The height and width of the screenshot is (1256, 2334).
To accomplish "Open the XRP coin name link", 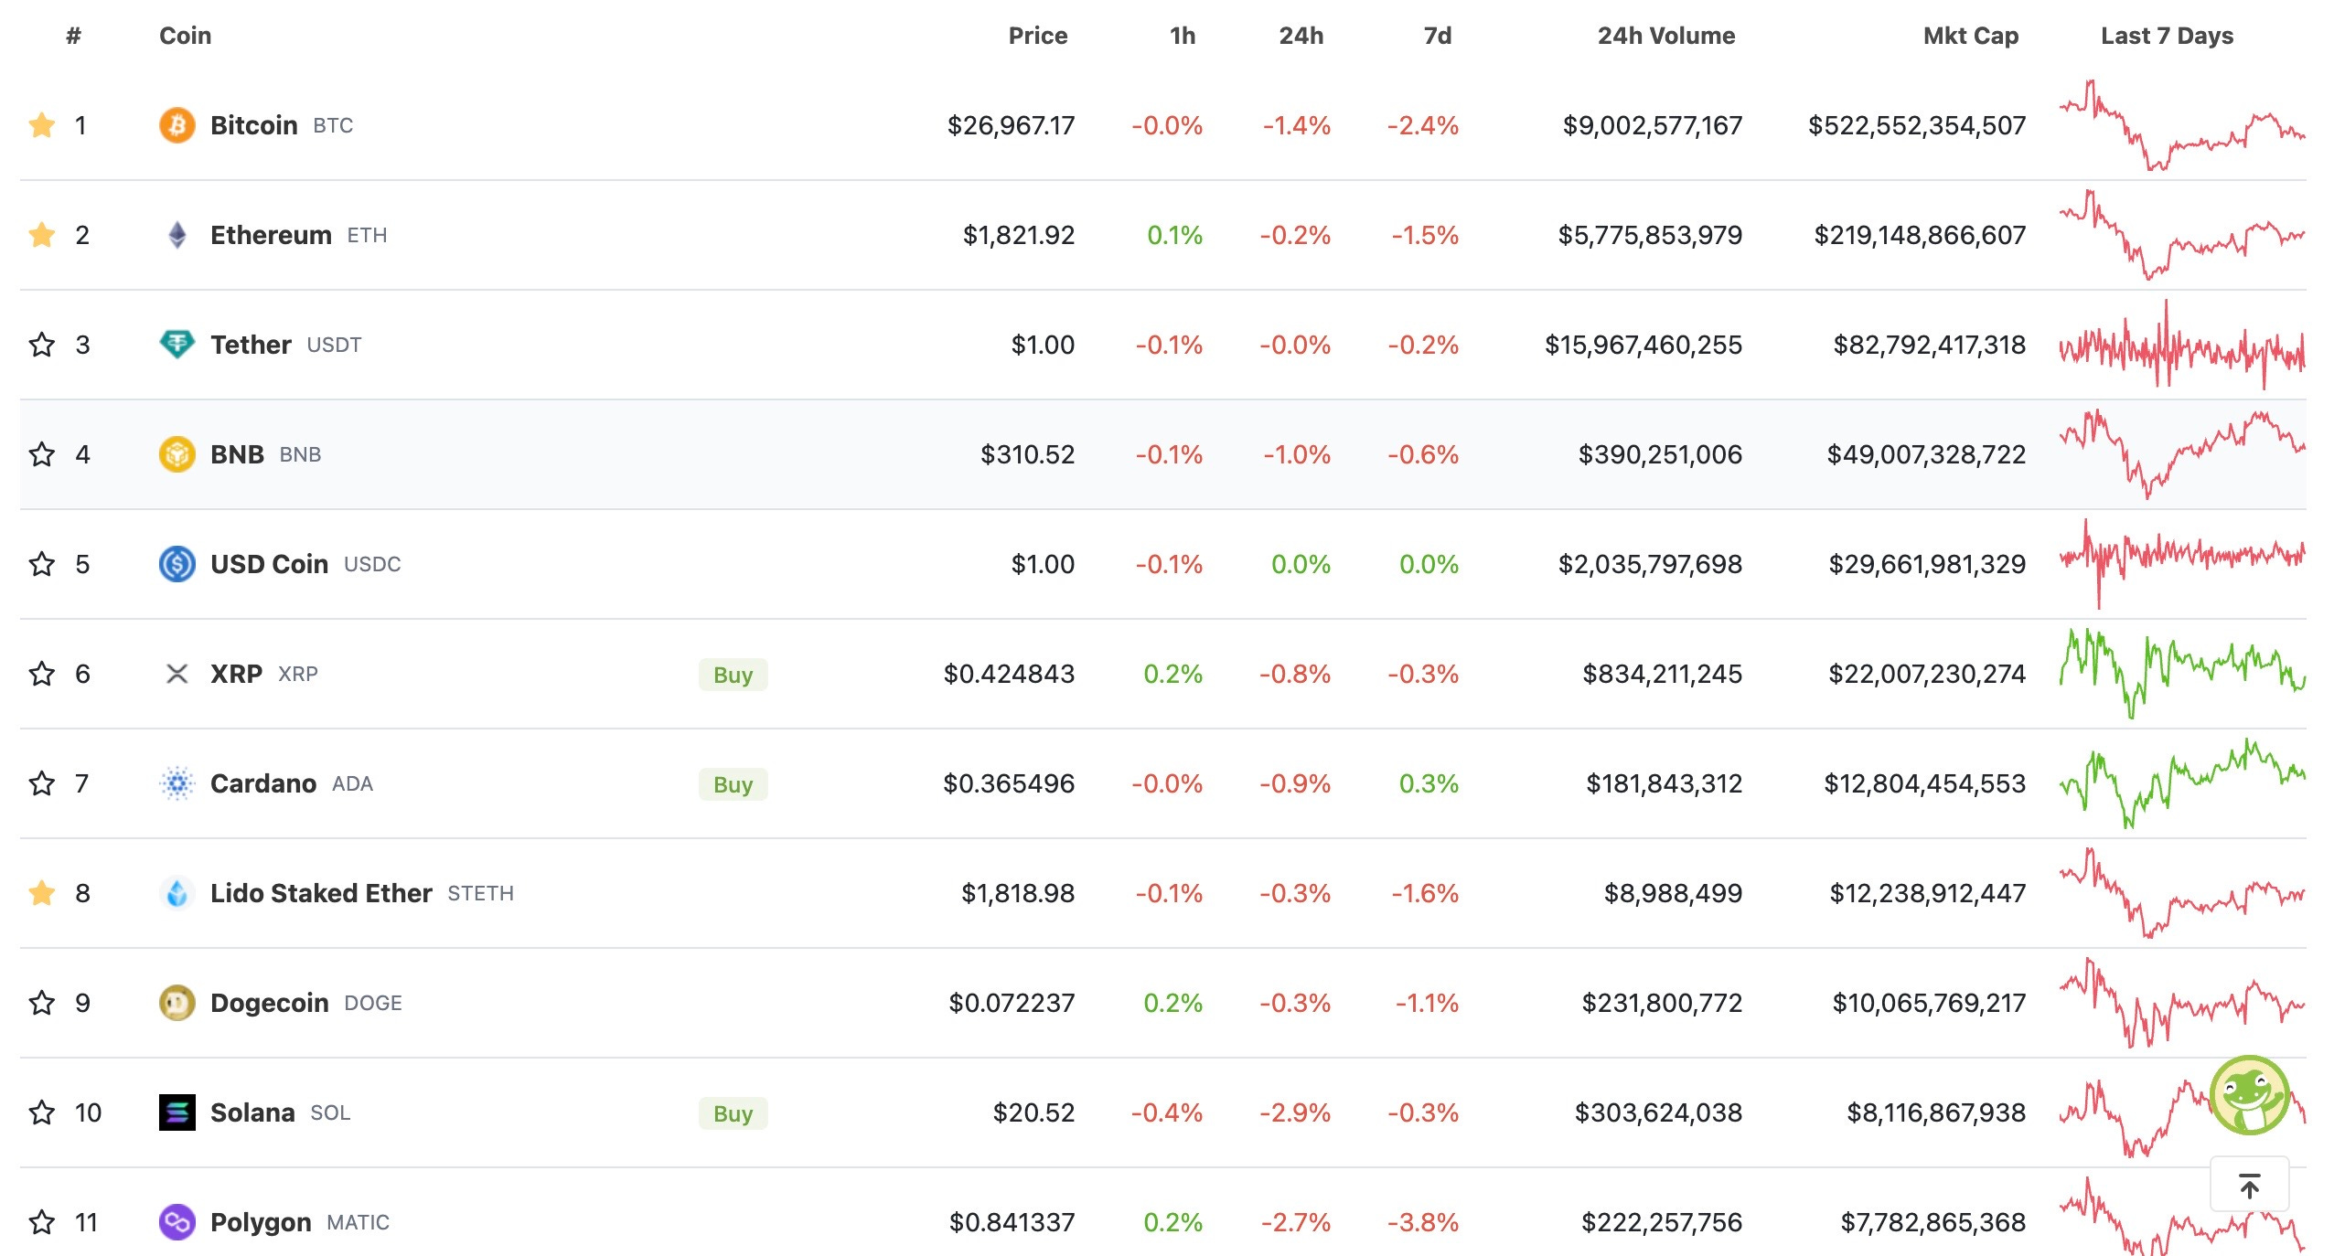I will (236, 674).
